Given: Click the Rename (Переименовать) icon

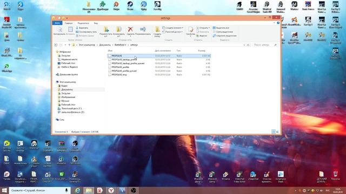Looking at the screenshot, I should pos(143,29).
